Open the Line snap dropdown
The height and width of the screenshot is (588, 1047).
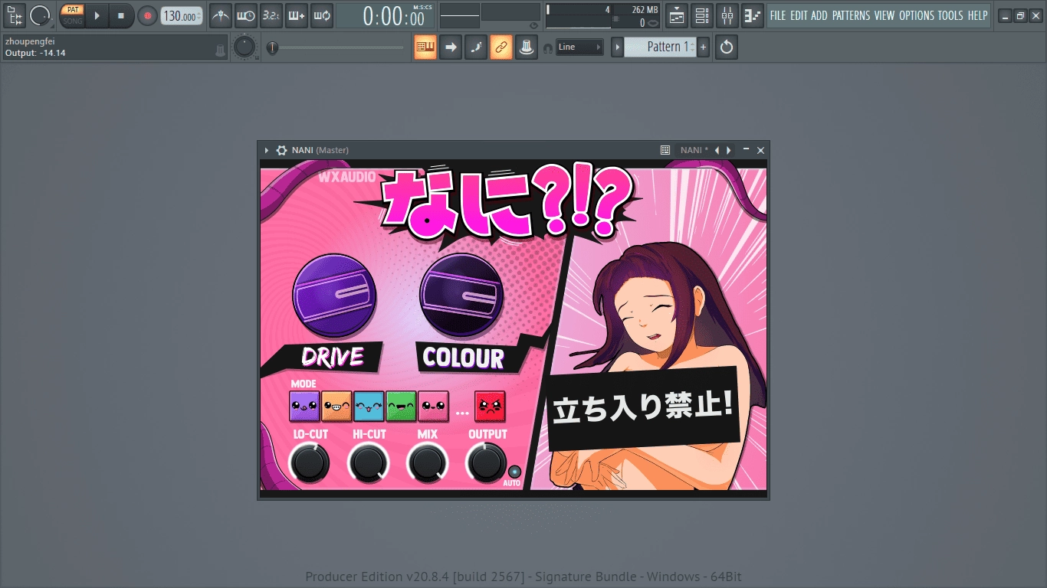pos(579,47)
